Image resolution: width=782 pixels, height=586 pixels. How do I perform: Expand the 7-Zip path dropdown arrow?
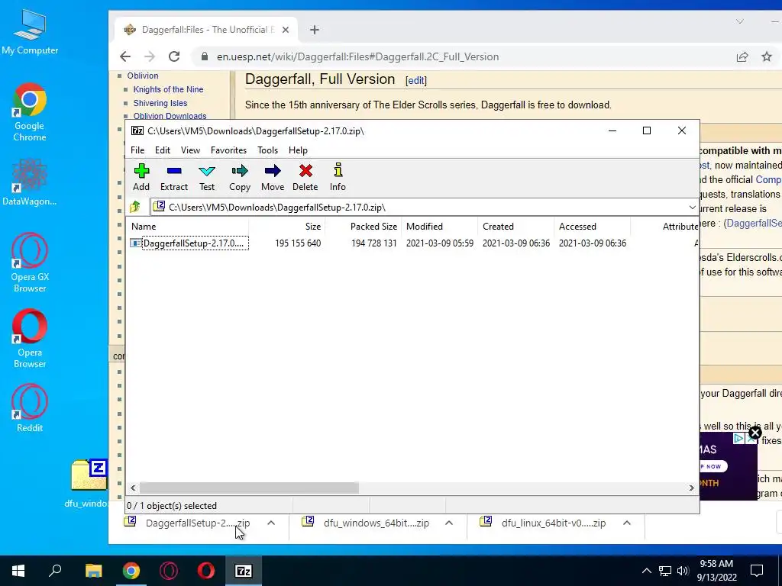[x=692, y=208]
